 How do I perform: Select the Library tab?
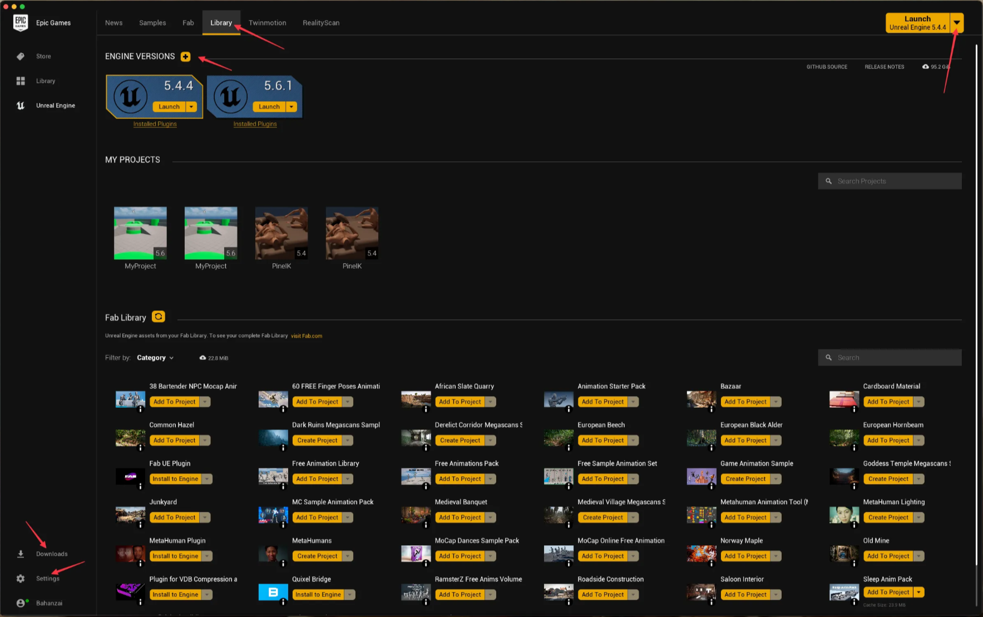(x=221, y=23)
